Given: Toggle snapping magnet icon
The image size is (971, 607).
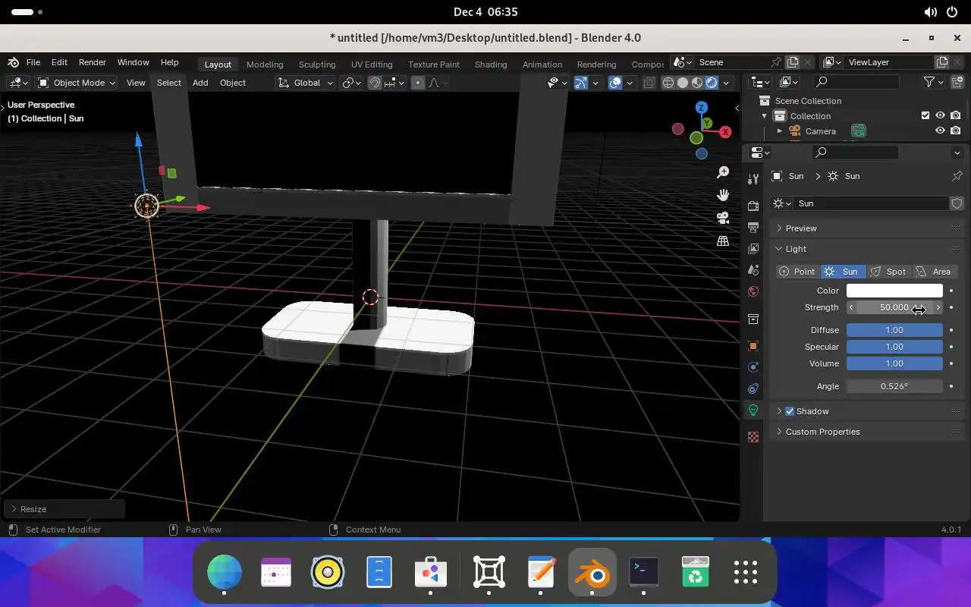Looking at the screenshot, I should 375,83.
